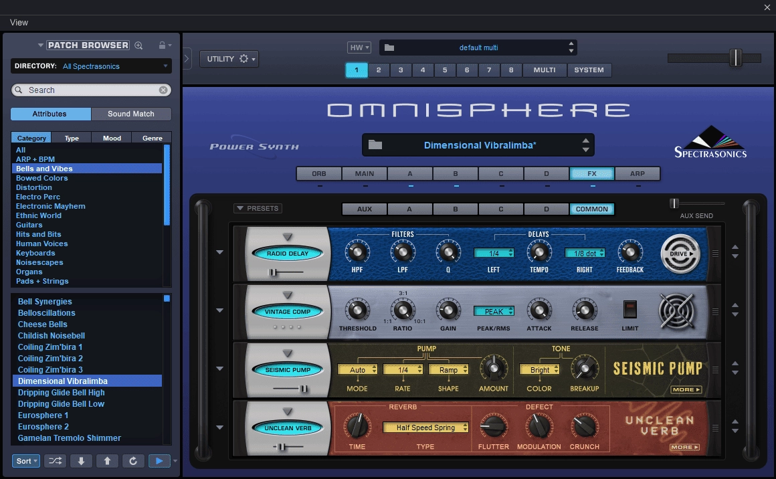Open the FX PRESETS dropdown
Image resolution: width=776 pixels, height=479 pixels.
pyautogui.click(x=258, y=208)
